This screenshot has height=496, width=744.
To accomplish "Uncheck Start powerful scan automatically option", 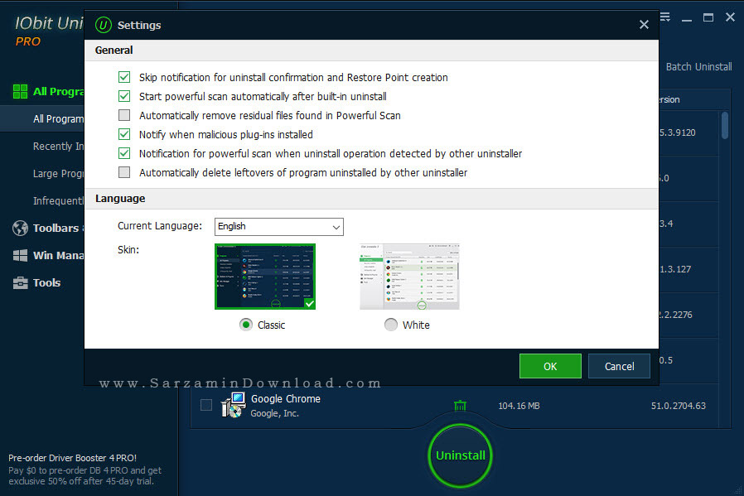I will coord(124,96).
